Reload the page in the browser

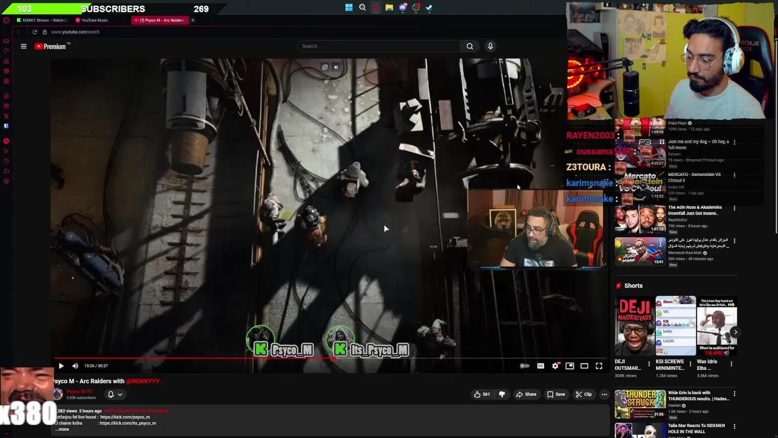click(35, 32)
